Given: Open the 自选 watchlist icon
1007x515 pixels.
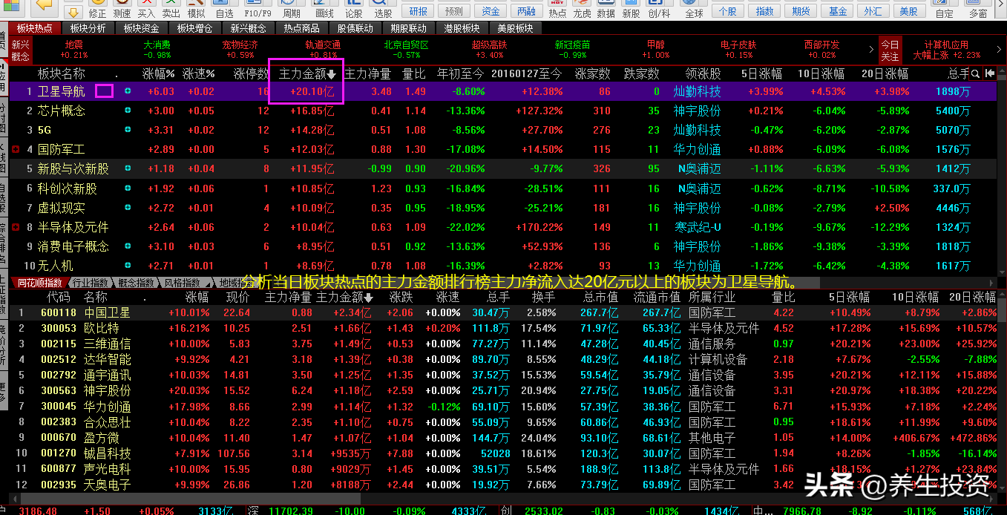Looking at the screenshot, I should 223,10.
